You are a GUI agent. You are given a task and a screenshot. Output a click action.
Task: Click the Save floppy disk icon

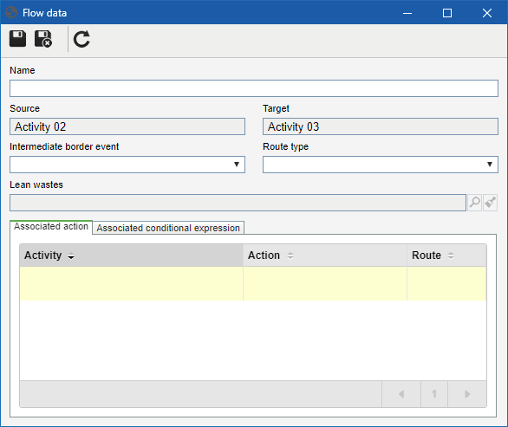[17, 39]
